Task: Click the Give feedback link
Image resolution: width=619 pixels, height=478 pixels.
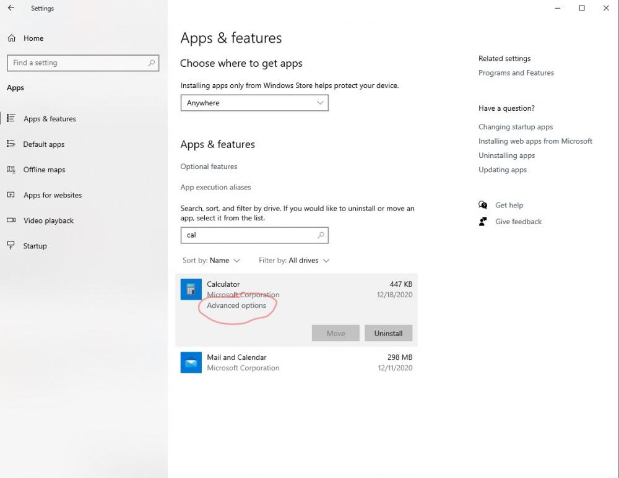Action: click(x=518, y=222)
